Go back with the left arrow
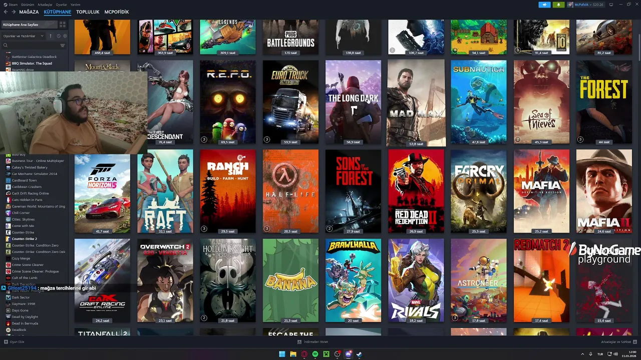This screenshot has height=360, width=641. [x=6, y=11]
